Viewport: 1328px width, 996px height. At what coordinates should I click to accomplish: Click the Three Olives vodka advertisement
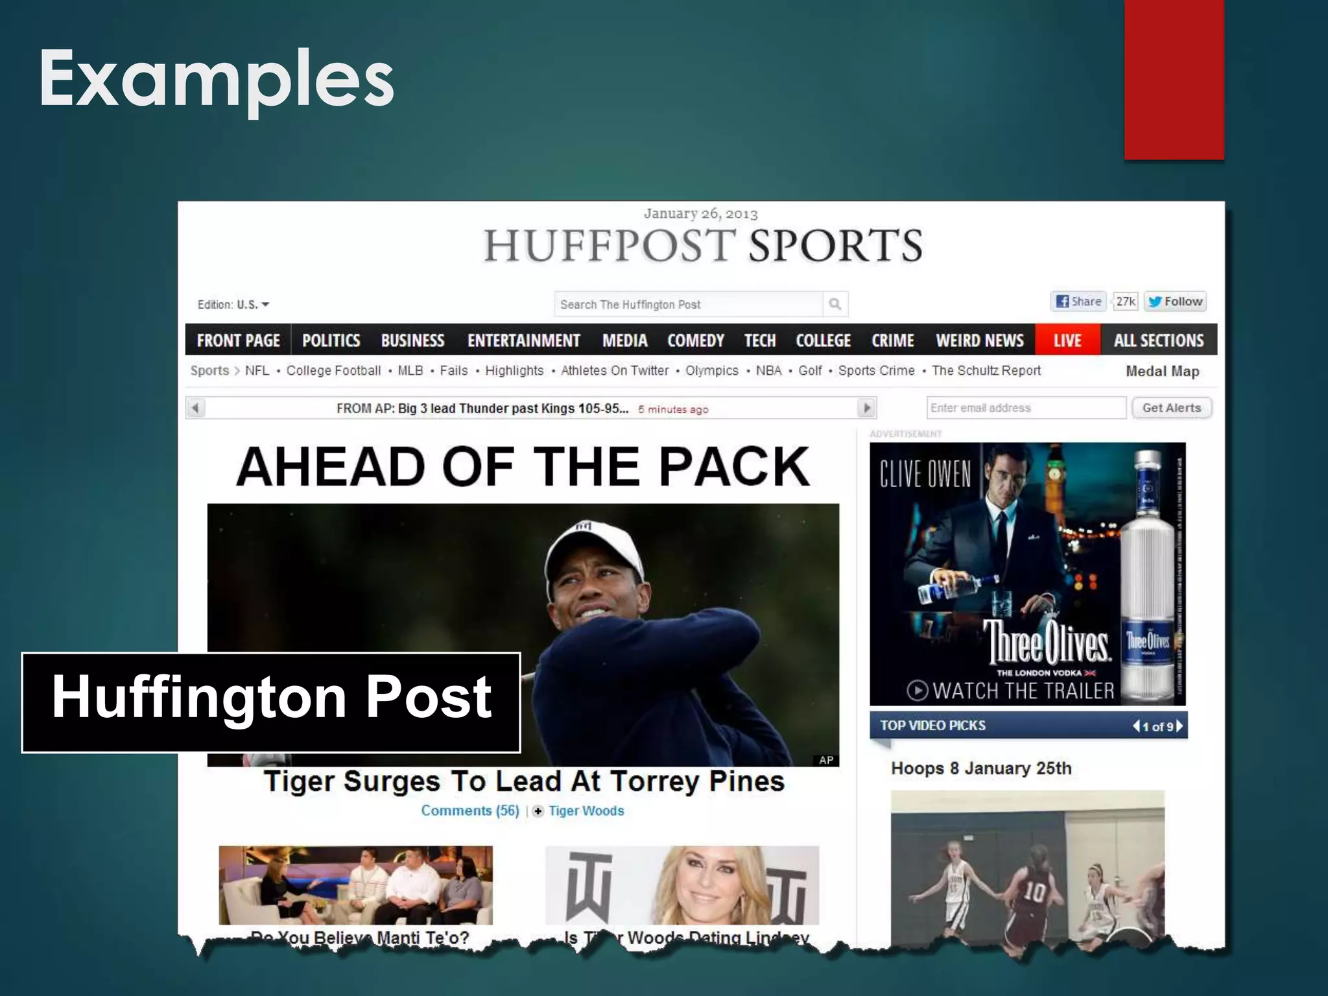tap(1028, 574)
